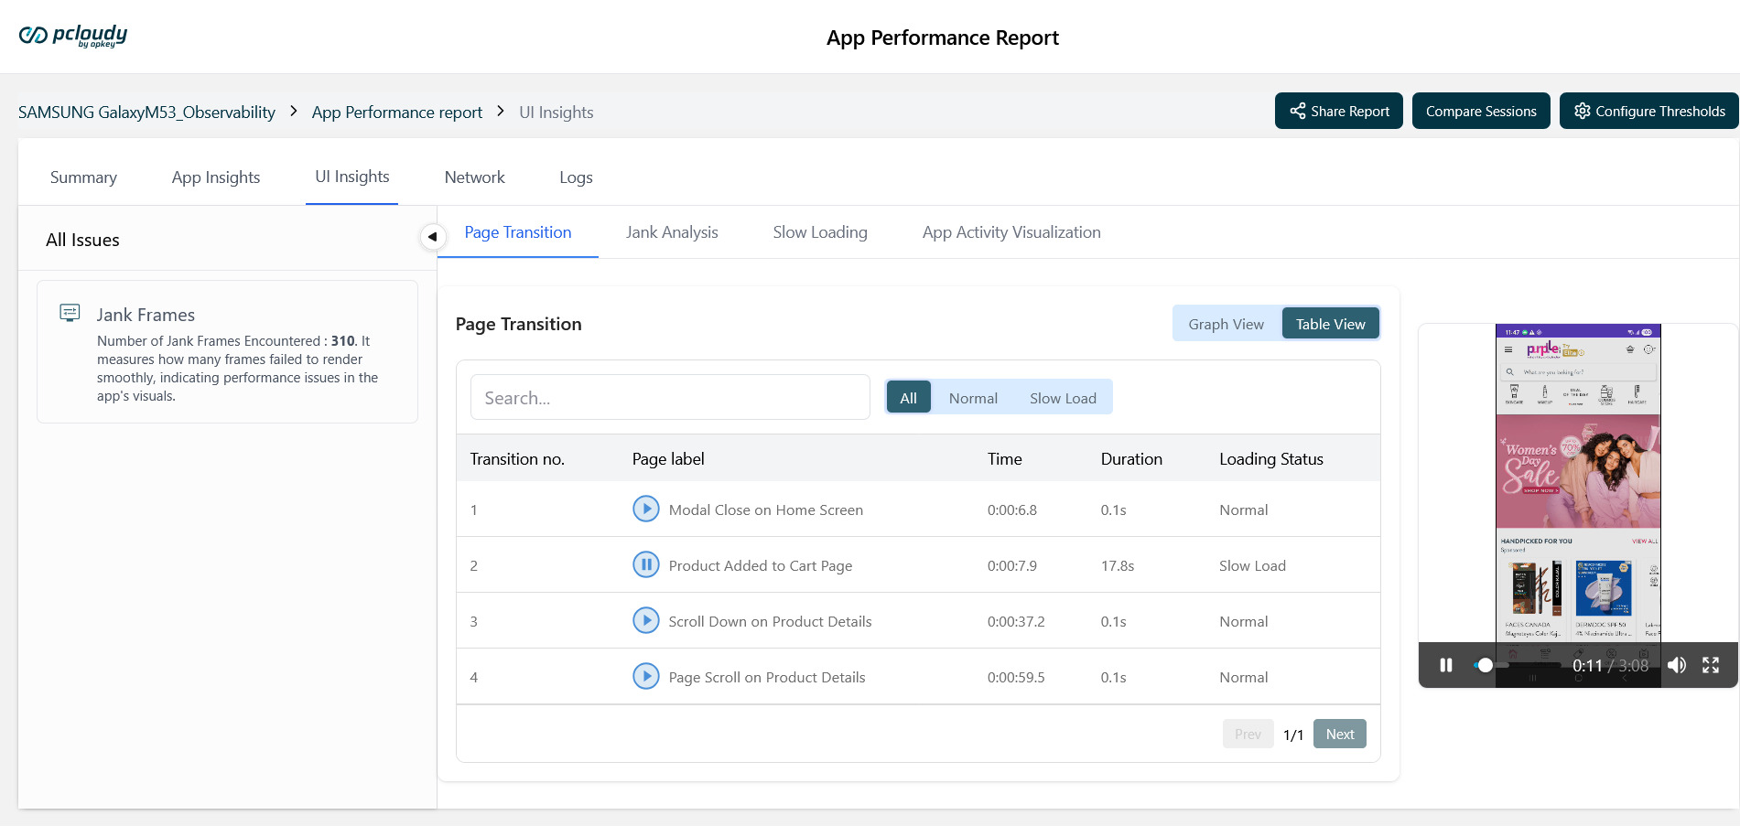Pause the Product Added to Cart transition
This screenshot has width=1740, height=826.
pyautogui.click(x=645, y=564)
